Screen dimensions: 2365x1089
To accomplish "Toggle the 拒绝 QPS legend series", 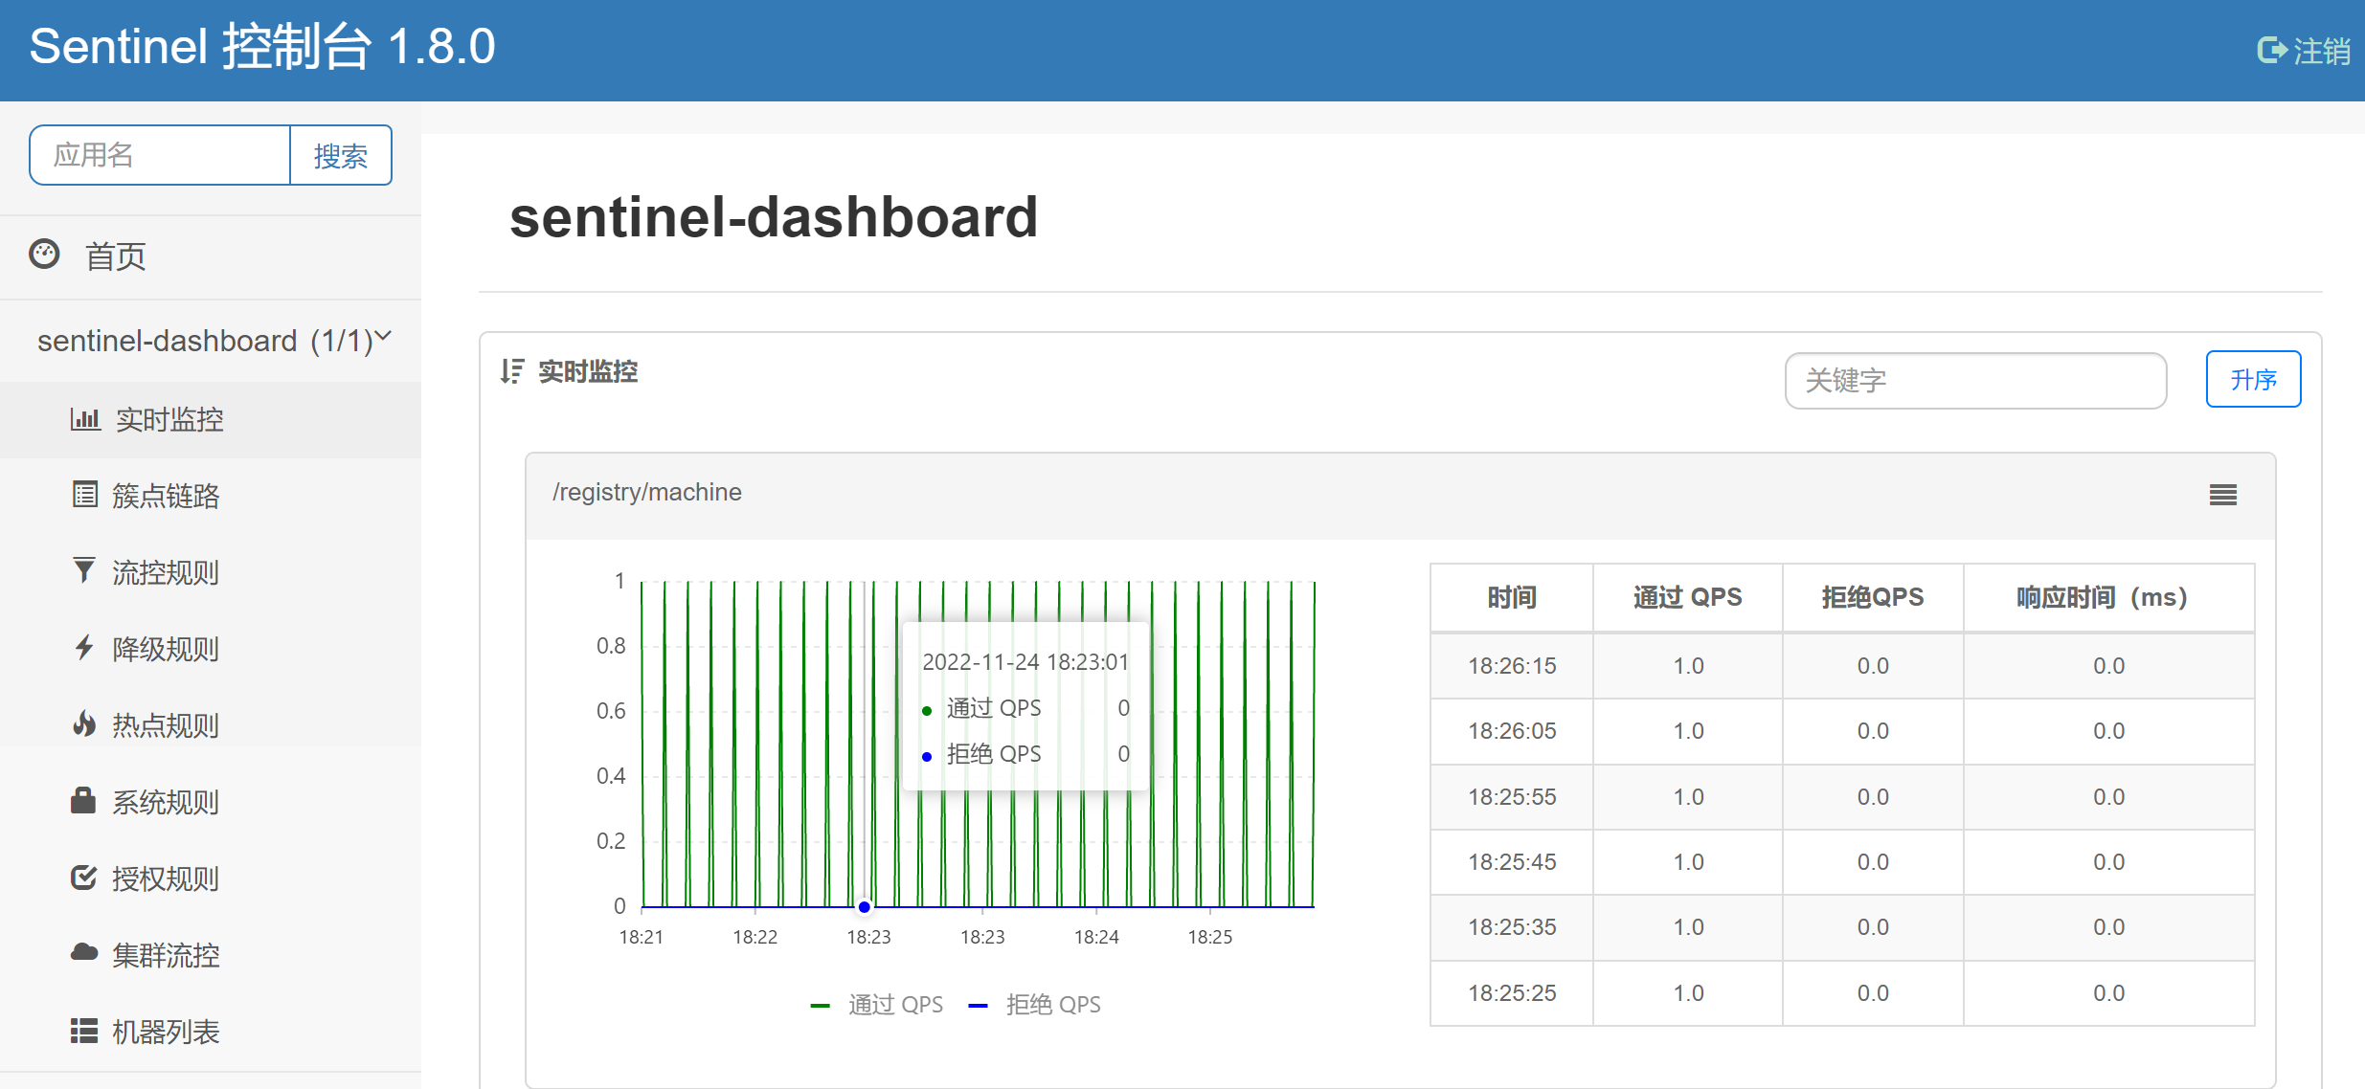I will pyautogui.click(x=1035, y=1005).
